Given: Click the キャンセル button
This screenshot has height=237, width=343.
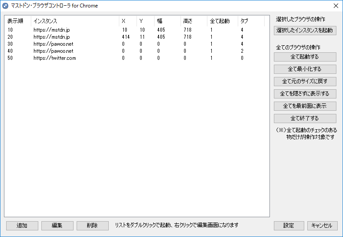Looking at the screenshot, I should (x=322, y=226).
